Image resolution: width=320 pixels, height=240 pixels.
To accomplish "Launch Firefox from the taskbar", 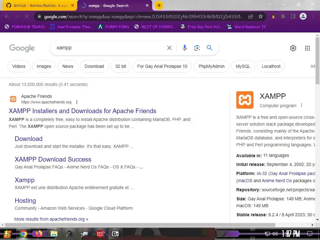I will [x=38, y=234].
